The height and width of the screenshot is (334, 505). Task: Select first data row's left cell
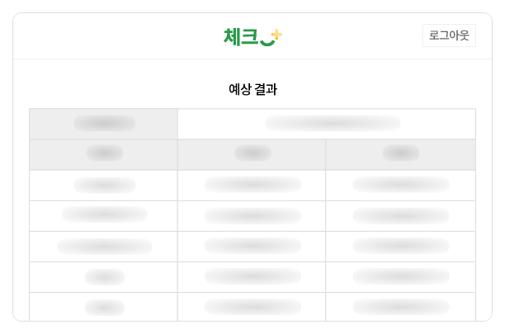[x=104, y=185]
